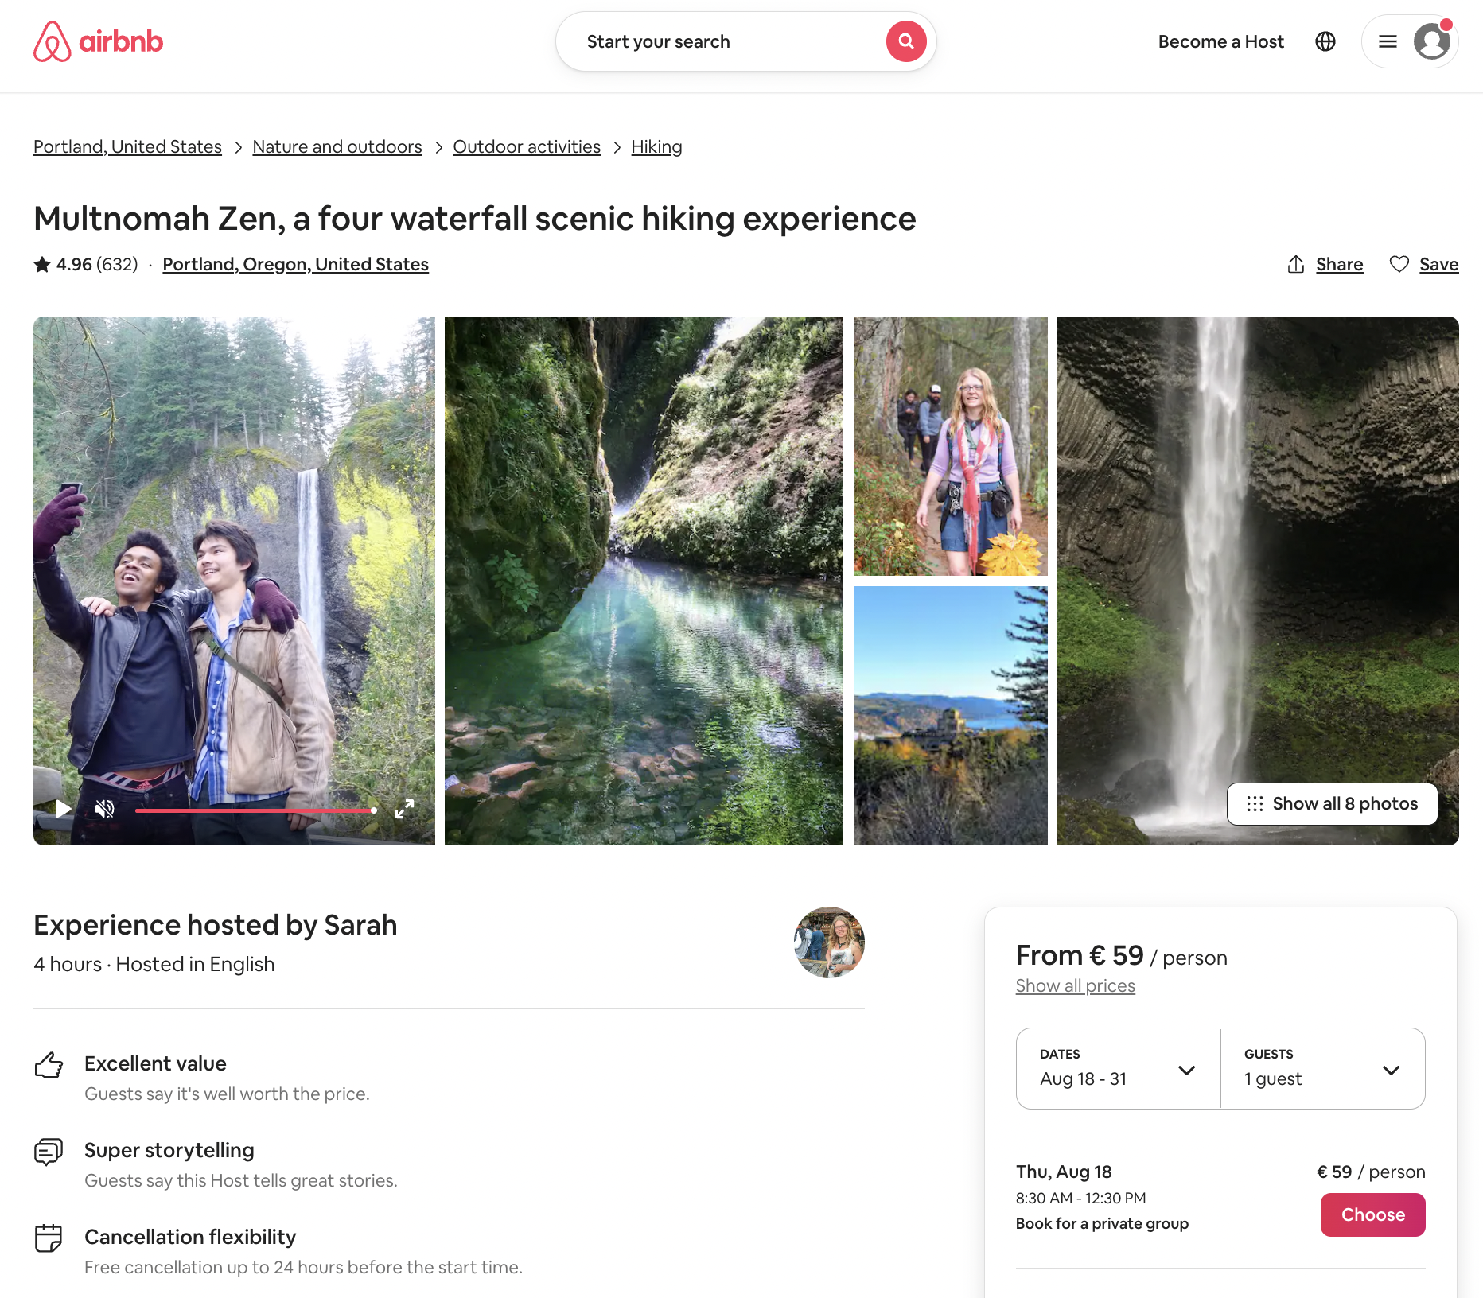The height and width of the screenshot is (1298, 1483).
Task: Open the hamburger user menu
Action: coord(1388,41)
